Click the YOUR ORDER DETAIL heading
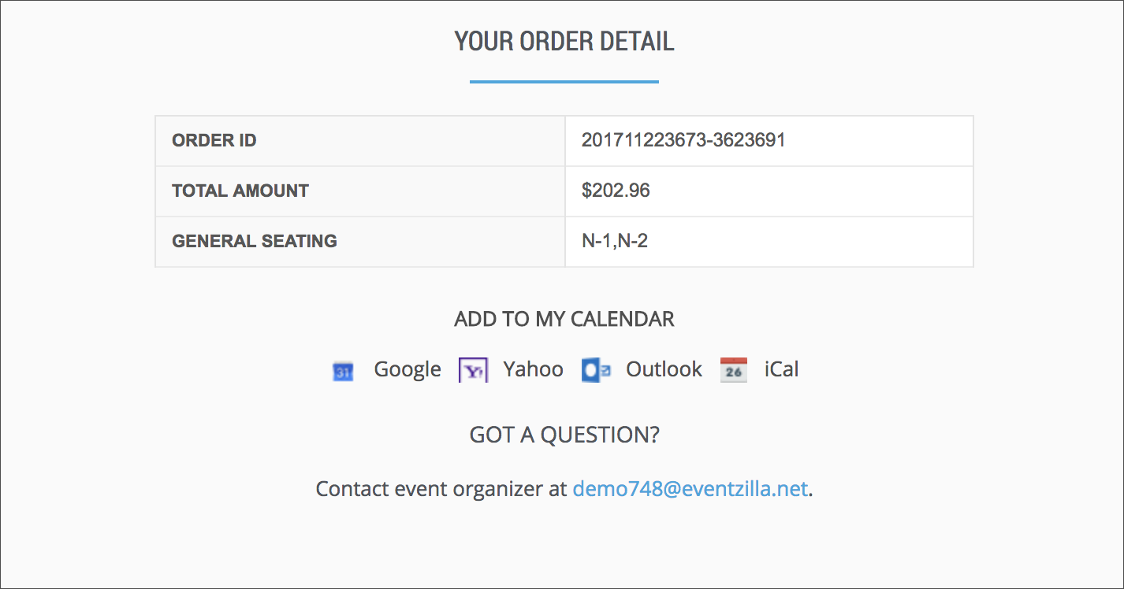 pyautogui.click(x=564, y=42)
